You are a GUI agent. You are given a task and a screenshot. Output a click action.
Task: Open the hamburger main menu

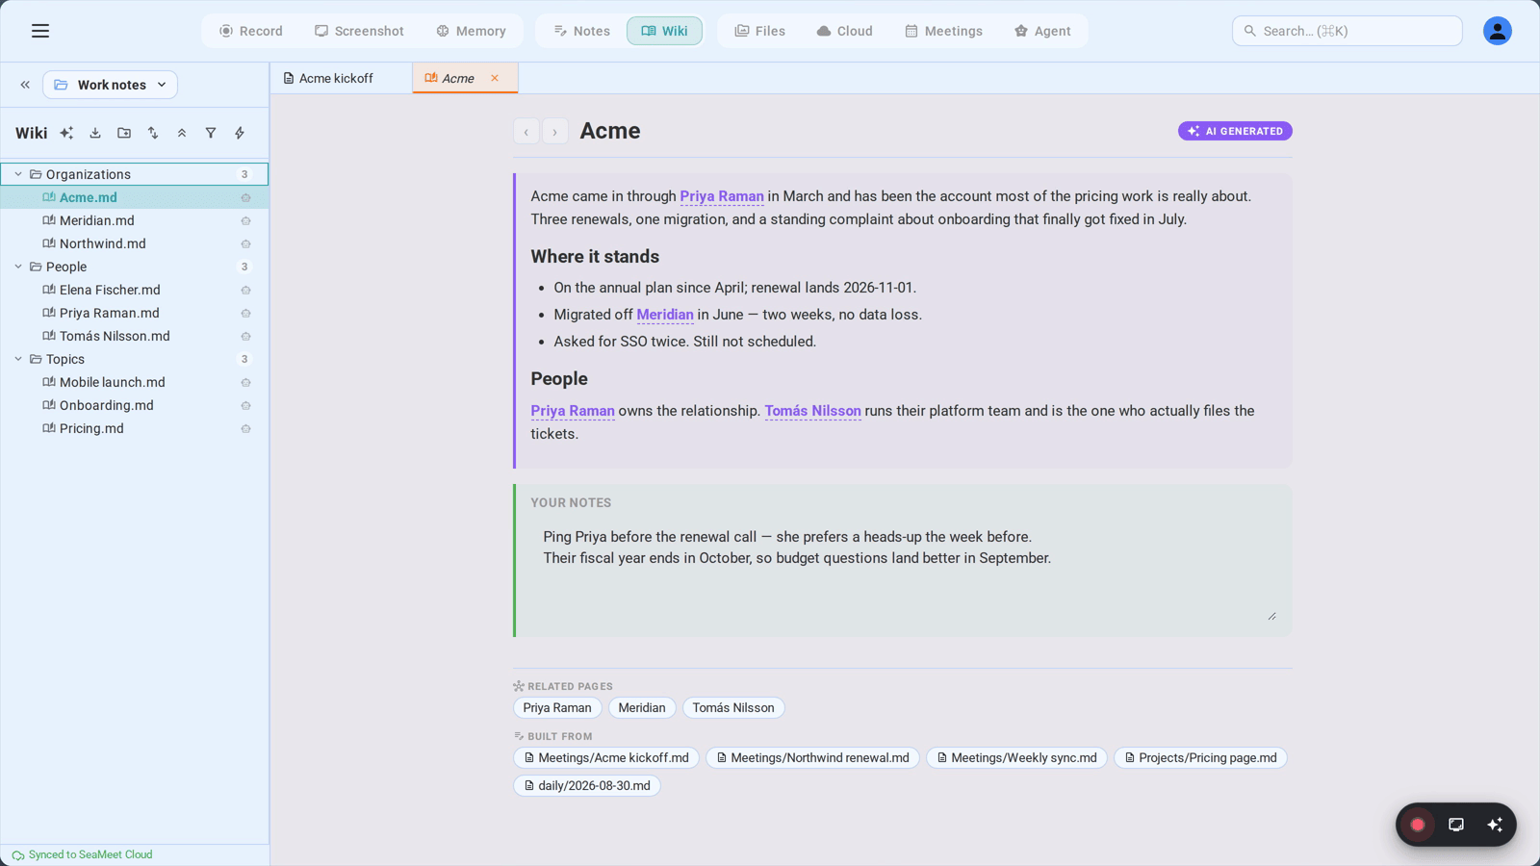40,31
